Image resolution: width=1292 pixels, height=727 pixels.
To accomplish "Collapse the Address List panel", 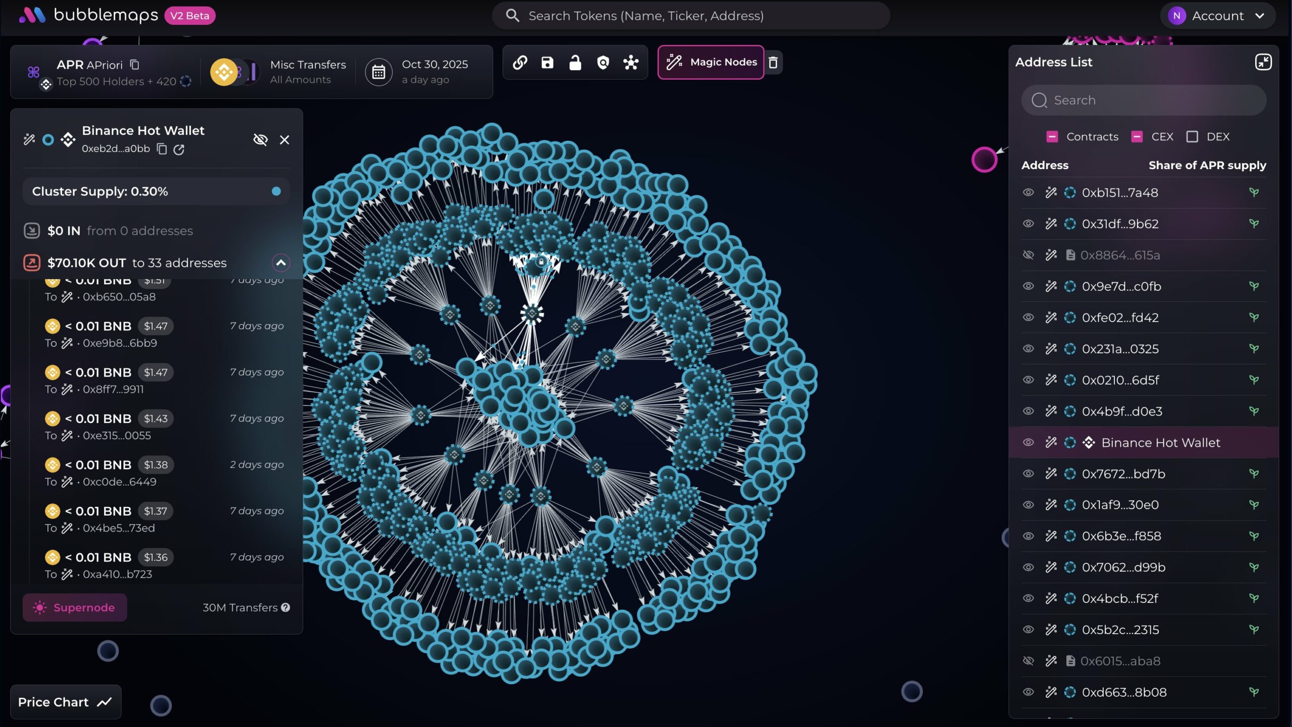I will tap(1263, 62).
